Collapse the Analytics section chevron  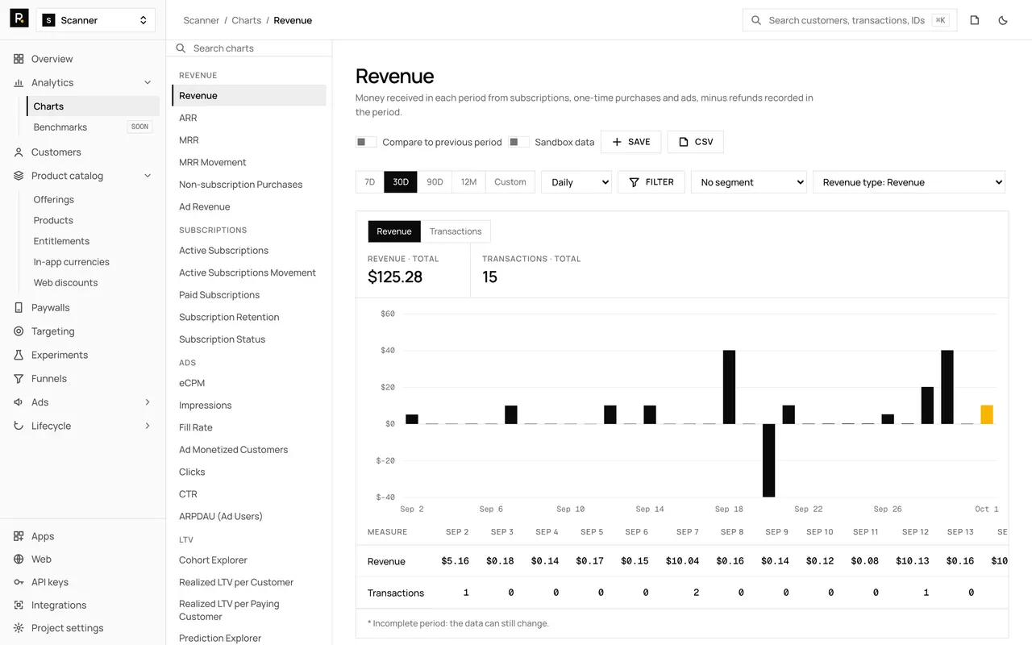(x=148, y=82)
